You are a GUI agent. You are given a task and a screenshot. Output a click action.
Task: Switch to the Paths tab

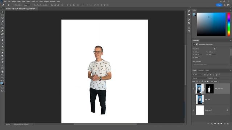tap(207, 71)
